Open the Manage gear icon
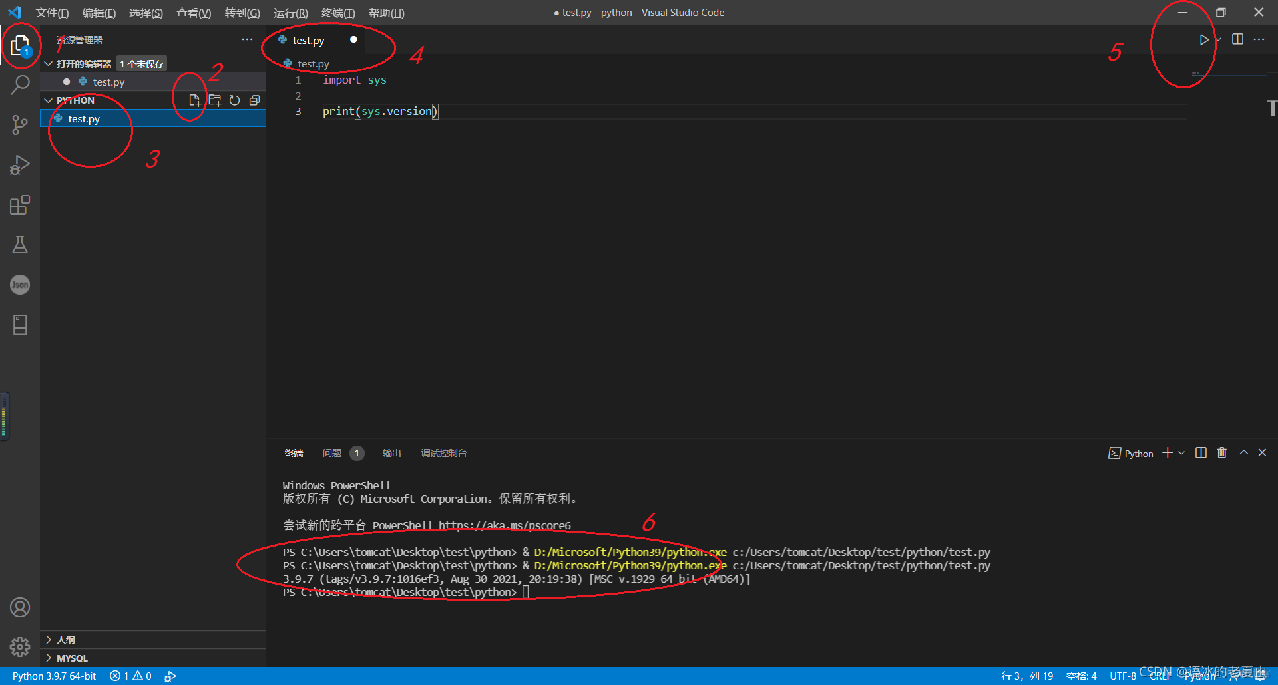 (20, 646)
